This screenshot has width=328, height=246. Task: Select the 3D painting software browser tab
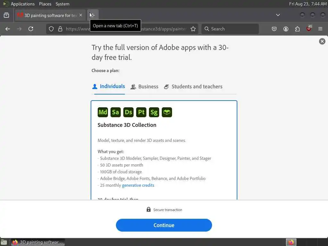[x=50, y=15]
